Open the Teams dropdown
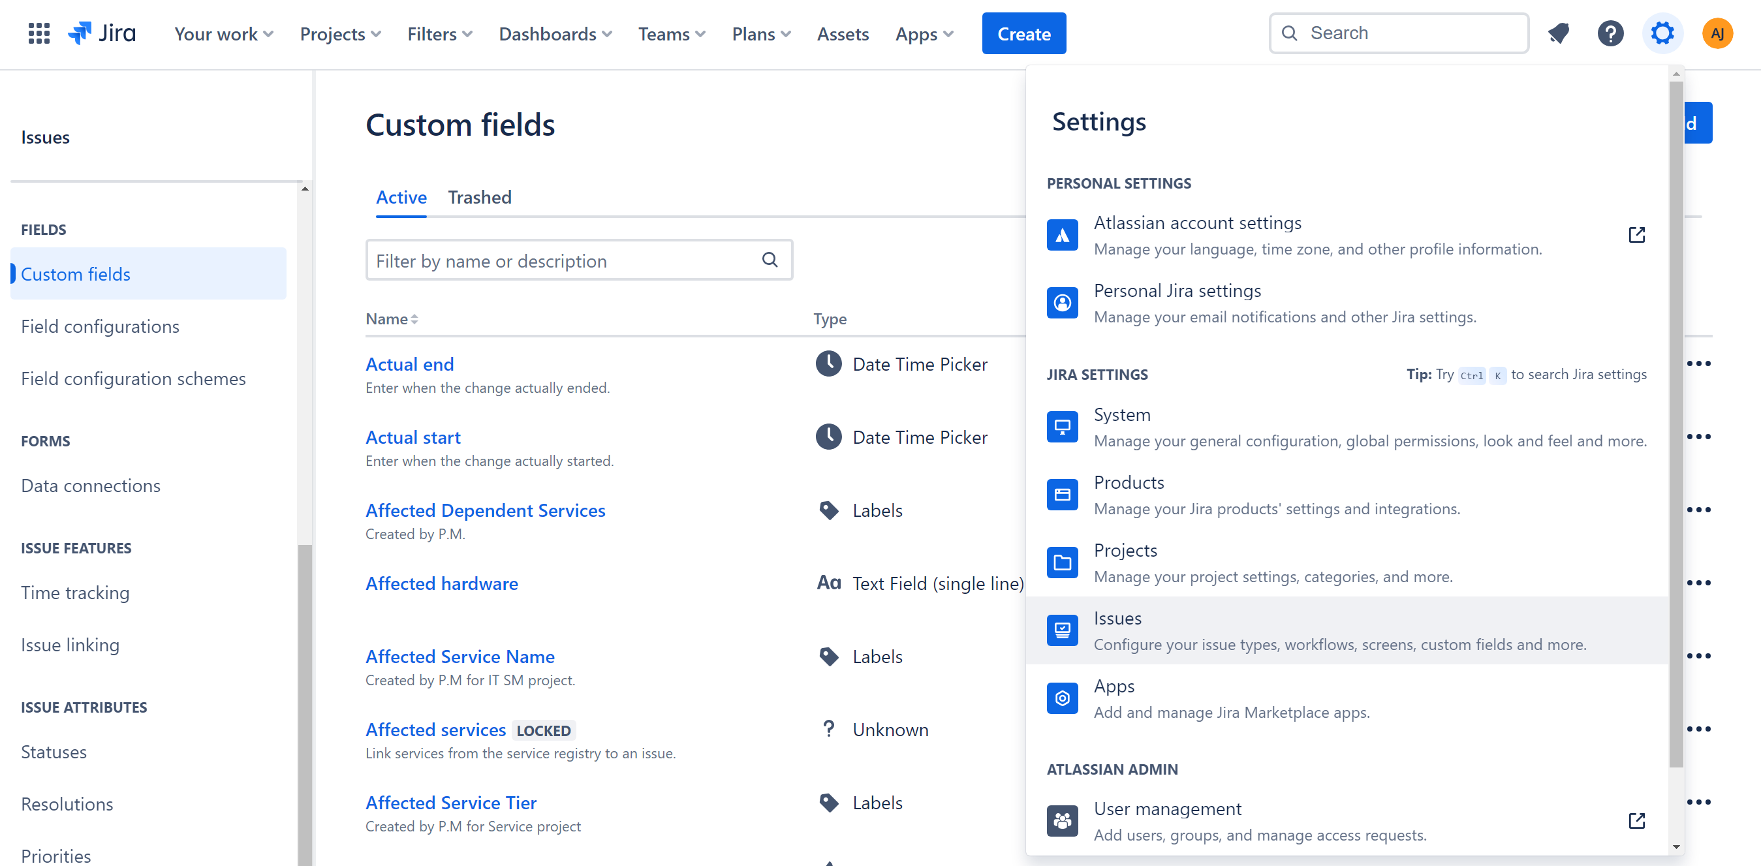The image size is (1761, 866). [x=670, y=33]
